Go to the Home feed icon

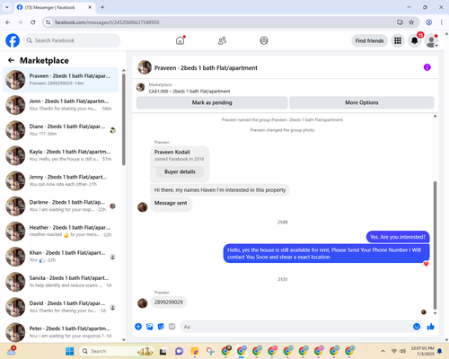pos(180,40)
